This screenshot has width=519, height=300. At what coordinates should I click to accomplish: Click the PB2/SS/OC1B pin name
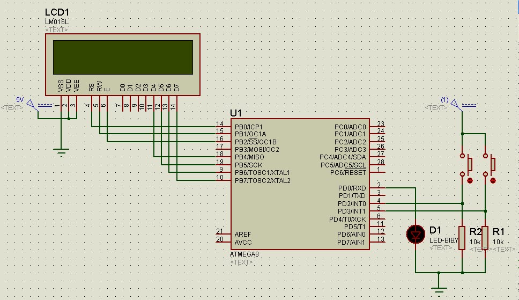(x=256, y=142)
